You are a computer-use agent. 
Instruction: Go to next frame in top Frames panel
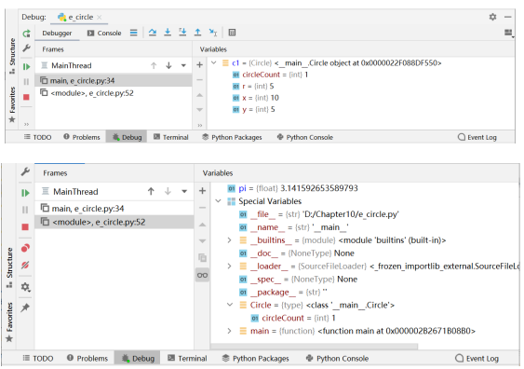(168, 65)
